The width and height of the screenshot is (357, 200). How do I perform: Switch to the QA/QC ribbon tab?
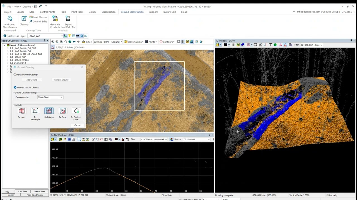(x=92, y=12)
